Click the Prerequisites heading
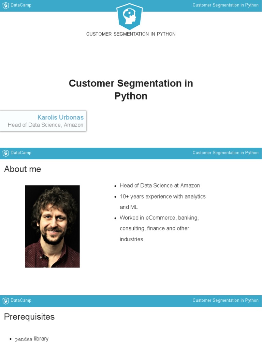 (x=29, y=317)
